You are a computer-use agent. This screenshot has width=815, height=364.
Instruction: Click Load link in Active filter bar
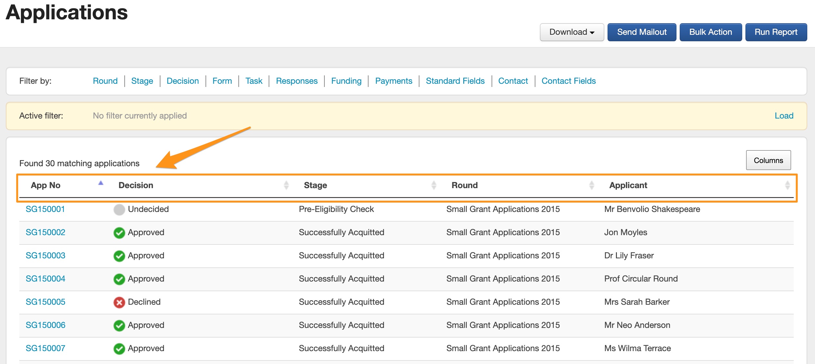click(x=784, y=116)
